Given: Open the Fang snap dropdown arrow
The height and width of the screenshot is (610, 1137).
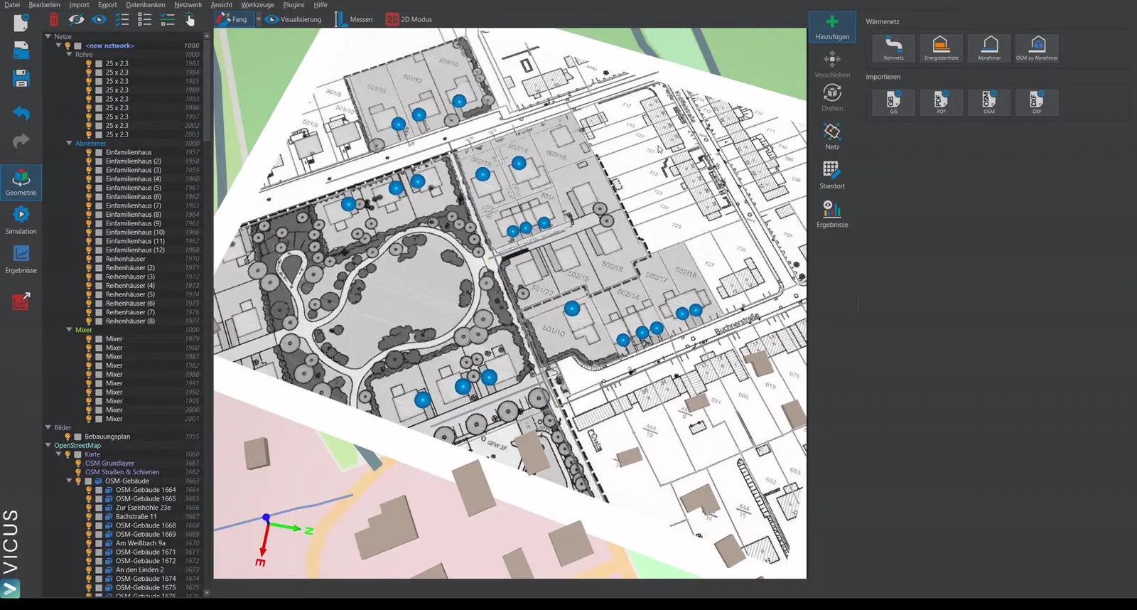Looking at the screenshot, I should [x=258, y=20].
